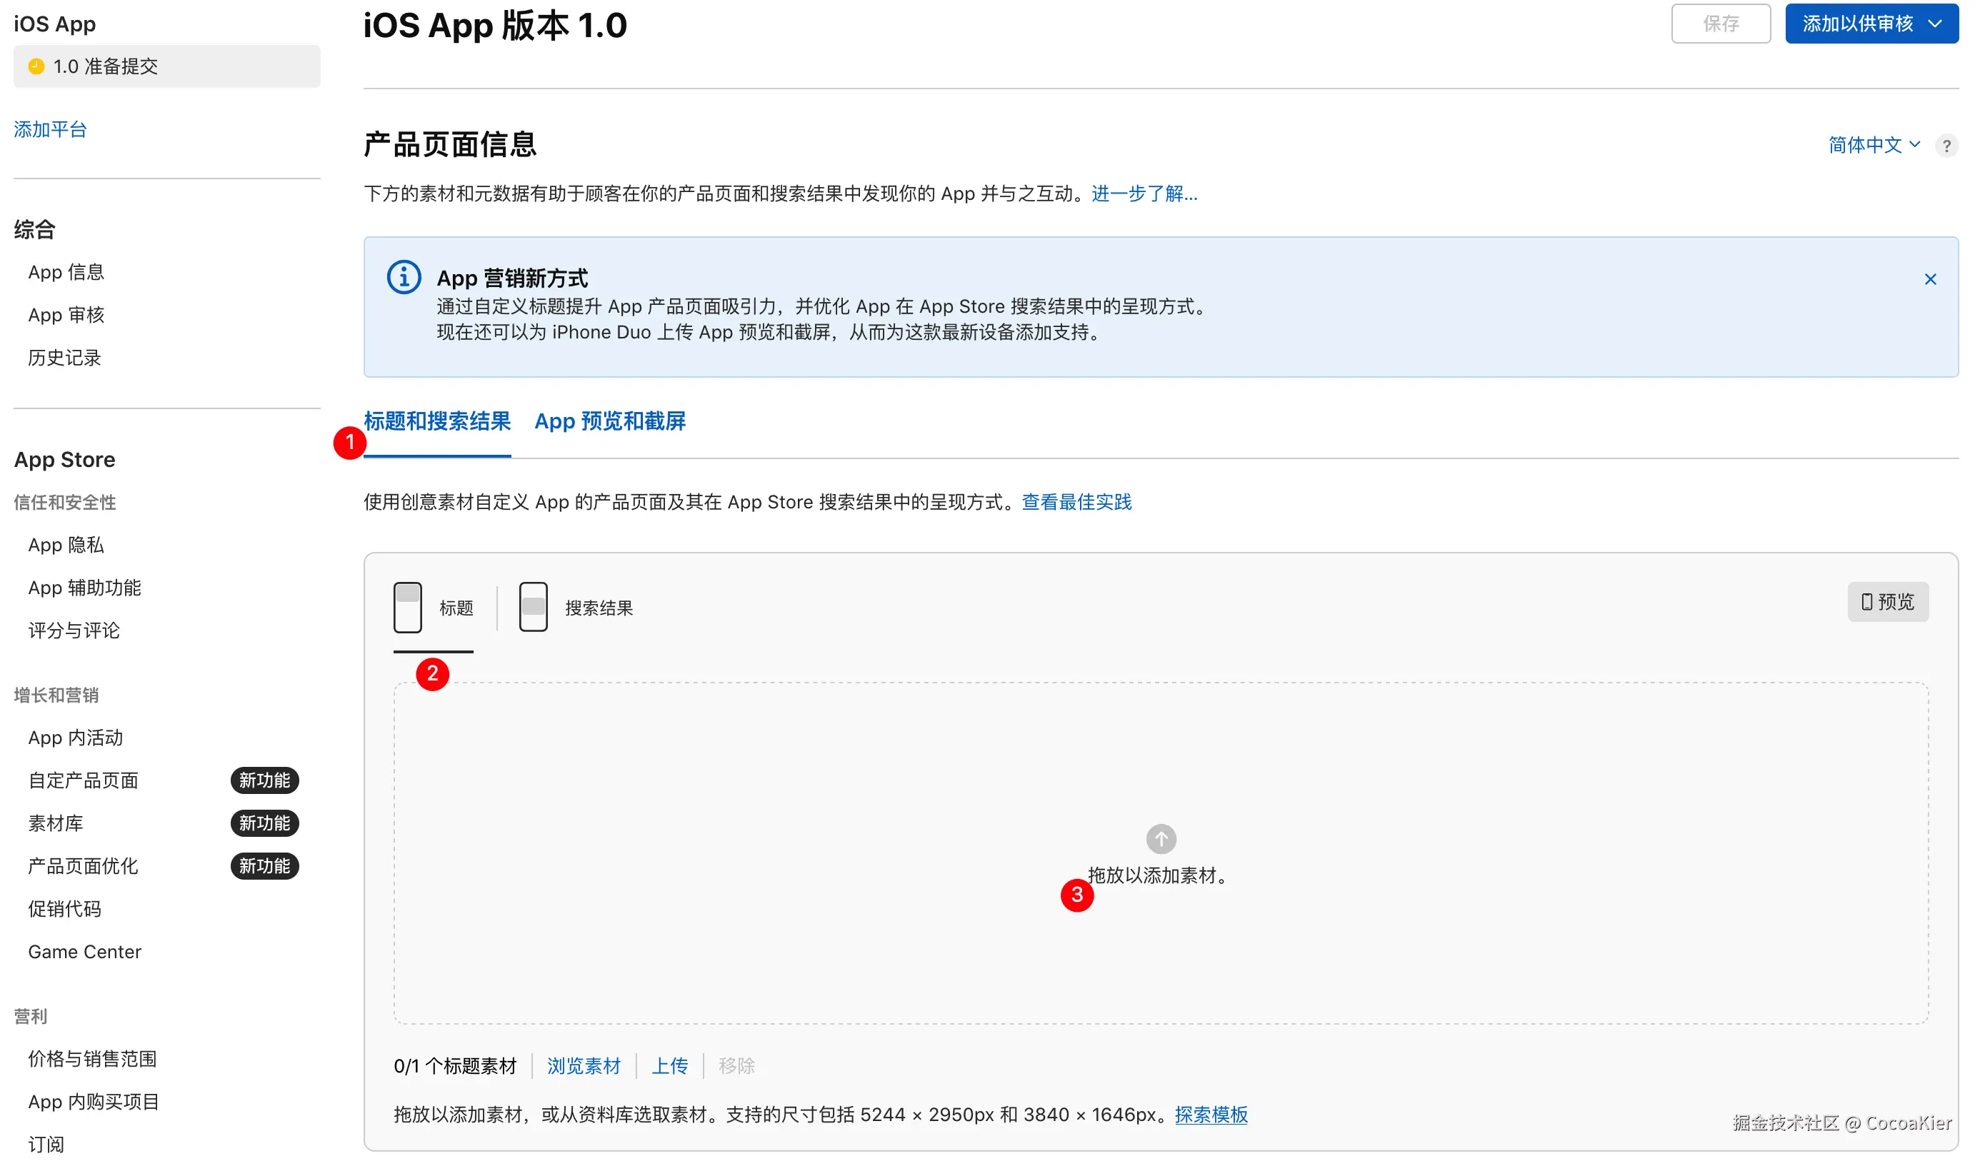Image resolution: width=1980 pixels, height=1161 pixels.
Task: Click the 移除 disabled link
Action: tap(736, 1066)
